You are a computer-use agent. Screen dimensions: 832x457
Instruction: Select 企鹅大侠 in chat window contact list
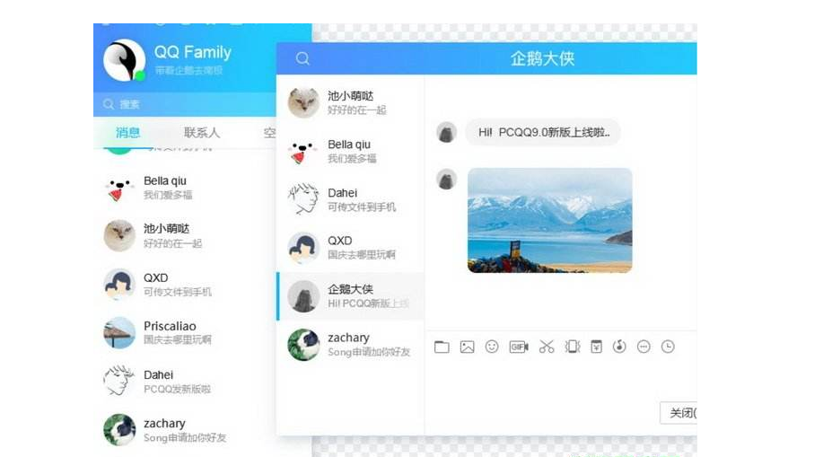click(x=350, y=296)
